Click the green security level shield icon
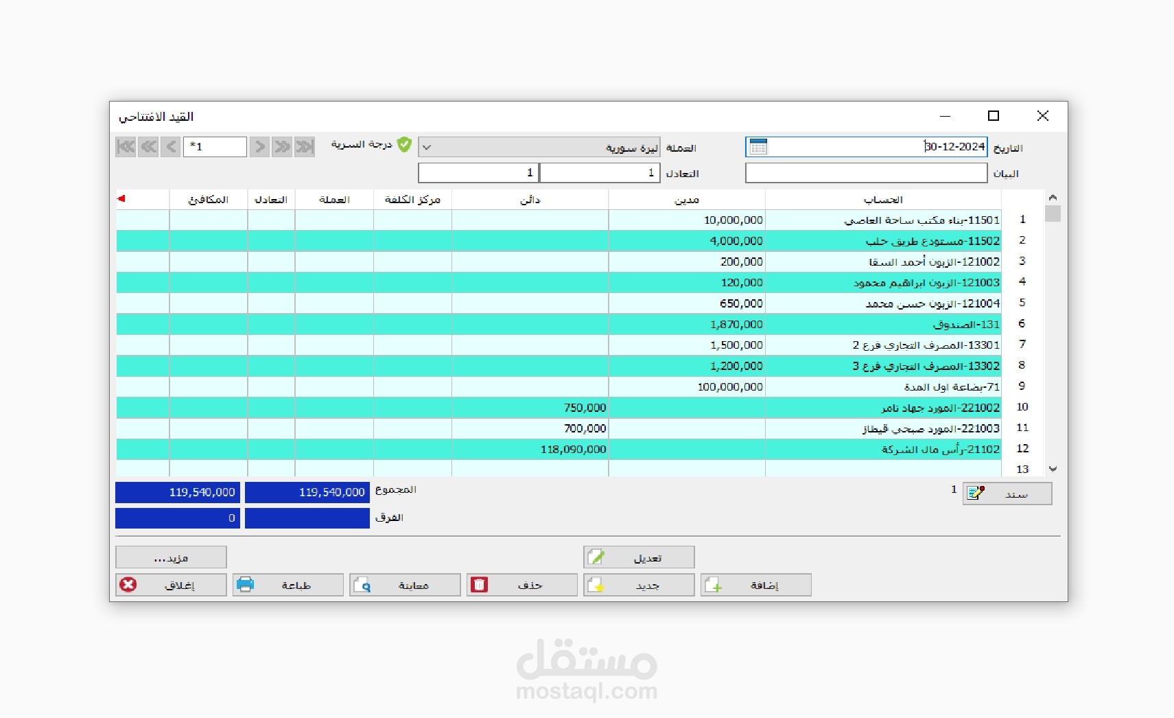 405,144
